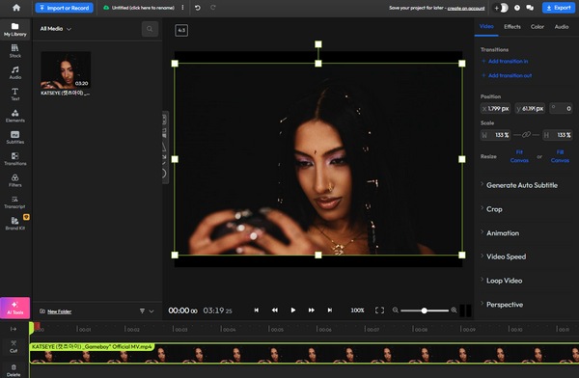Adjust the timeline zoom slider
Screen dimensions: 579x378
(425, 310)
